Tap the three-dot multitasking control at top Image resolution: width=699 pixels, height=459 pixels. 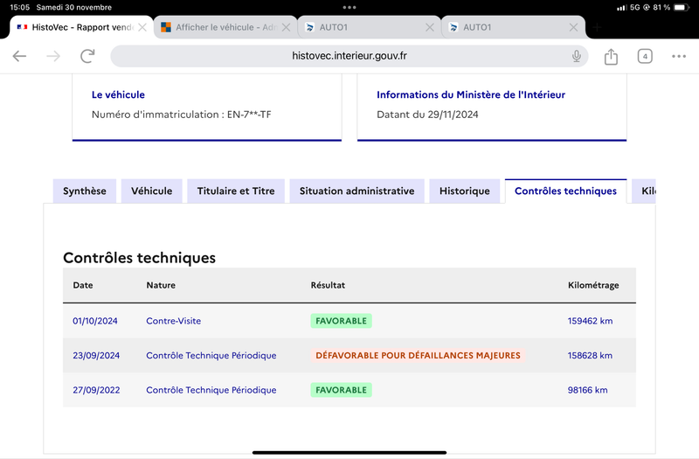pos(349,7)
